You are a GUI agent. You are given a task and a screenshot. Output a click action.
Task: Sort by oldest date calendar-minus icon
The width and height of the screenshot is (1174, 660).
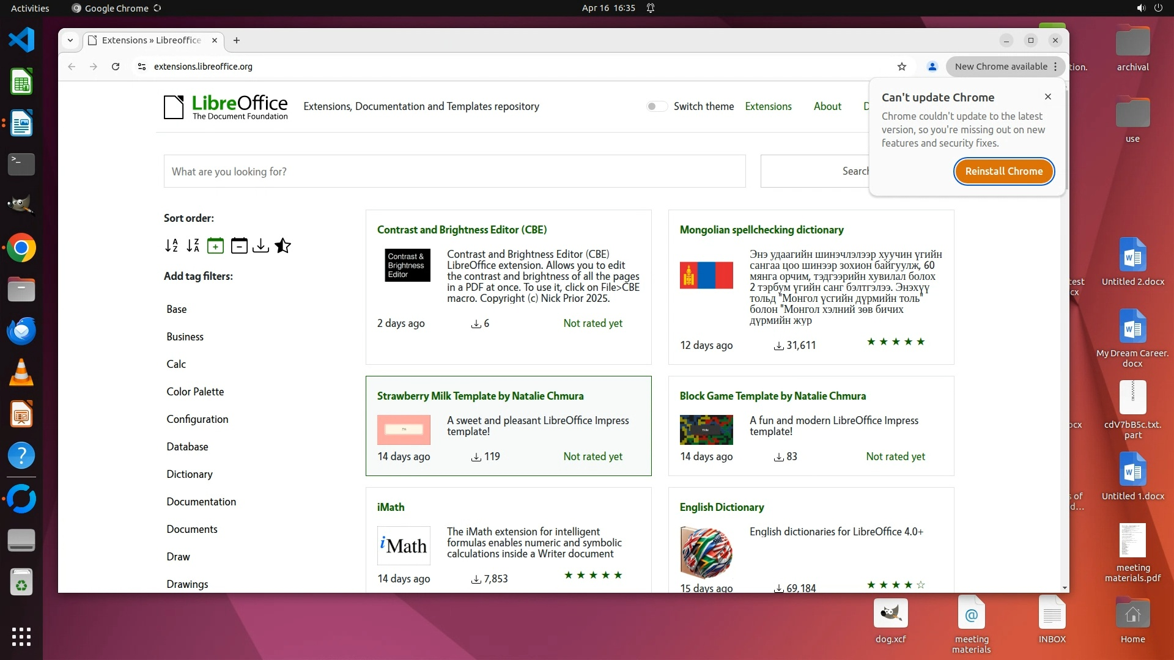(x=239, y=246)
